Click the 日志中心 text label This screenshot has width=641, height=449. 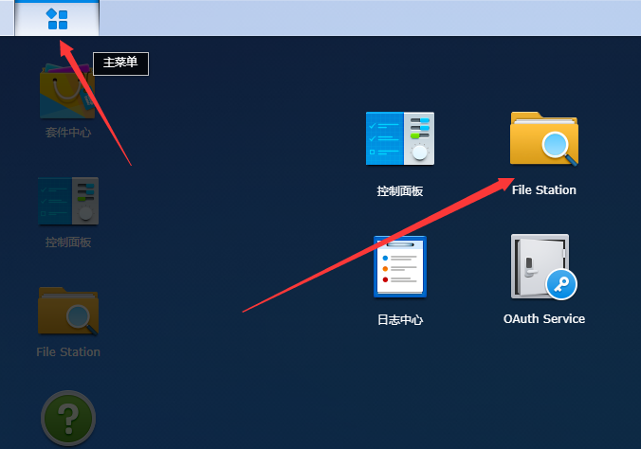tap(400, 319)
